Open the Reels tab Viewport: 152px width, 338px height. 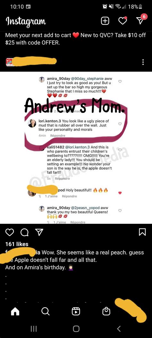point(76,311)
